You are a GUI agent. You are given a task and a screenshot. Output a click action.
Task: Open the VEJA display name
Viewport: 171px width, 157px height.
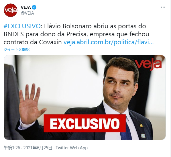pos(26,7)
